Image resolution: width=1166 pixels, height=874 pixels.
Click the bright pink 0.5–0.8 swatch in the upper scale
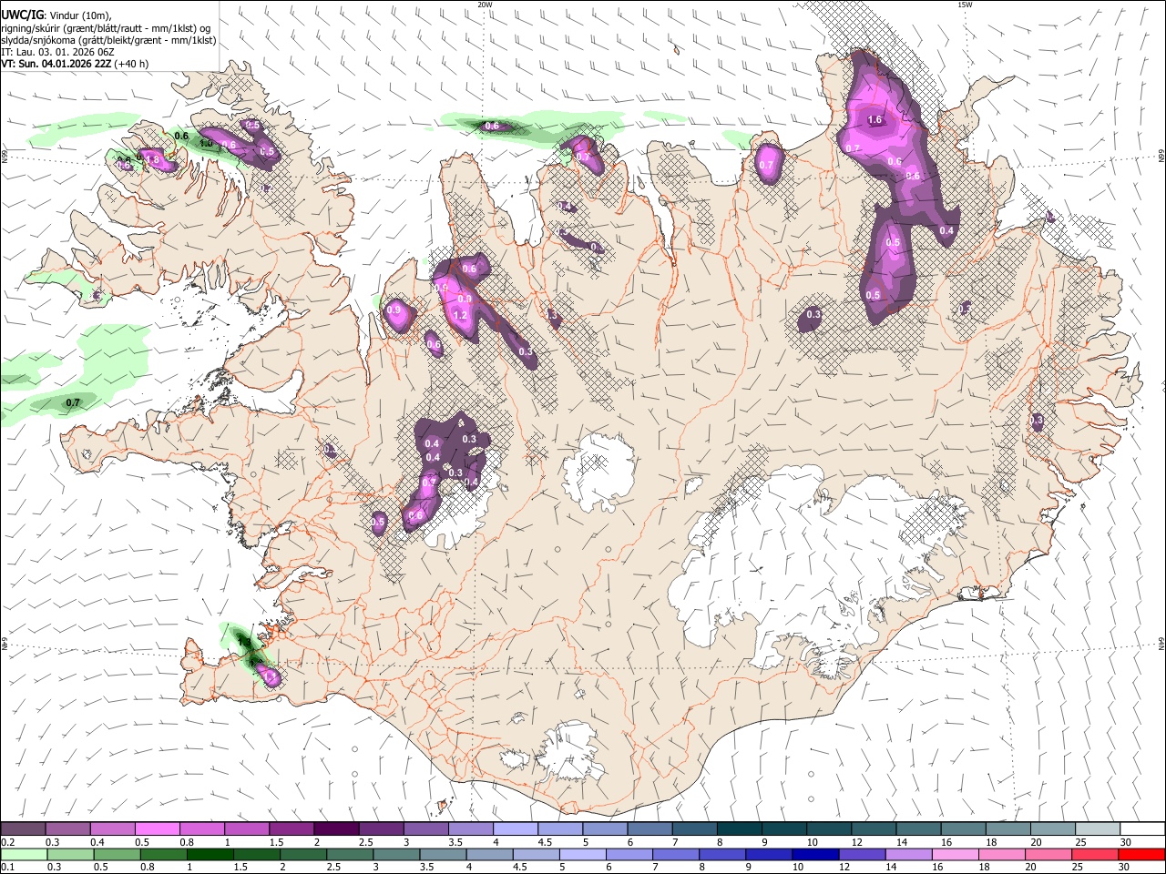pyautogui.click(x=157, y=829)
